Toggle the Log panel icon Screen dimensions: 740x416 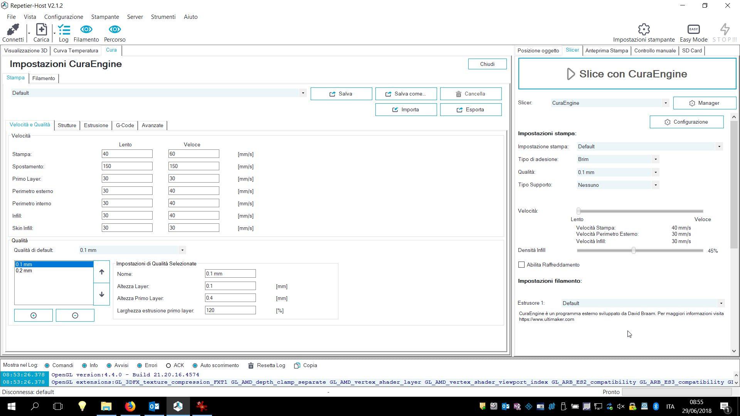click(x=64, y=30)
